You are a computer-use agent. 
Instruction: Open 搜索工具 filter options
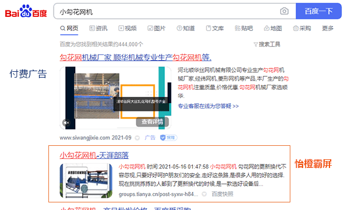coord(267,44)
